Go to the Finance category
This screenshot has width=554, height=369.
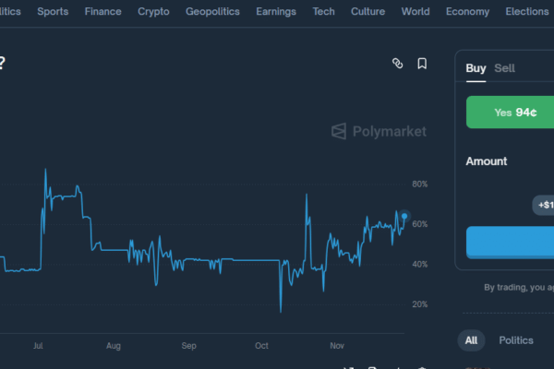102,12
